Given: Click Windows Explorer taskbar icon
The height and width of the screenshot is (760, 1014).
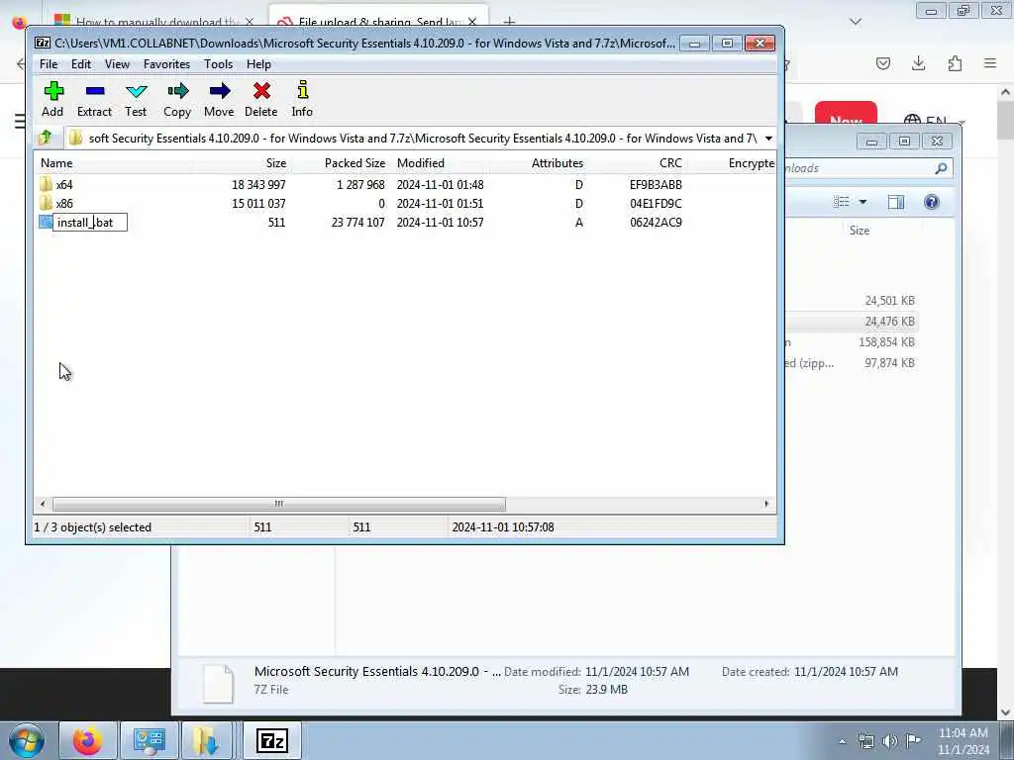Looking at the screenshot, I should (207, 740).
